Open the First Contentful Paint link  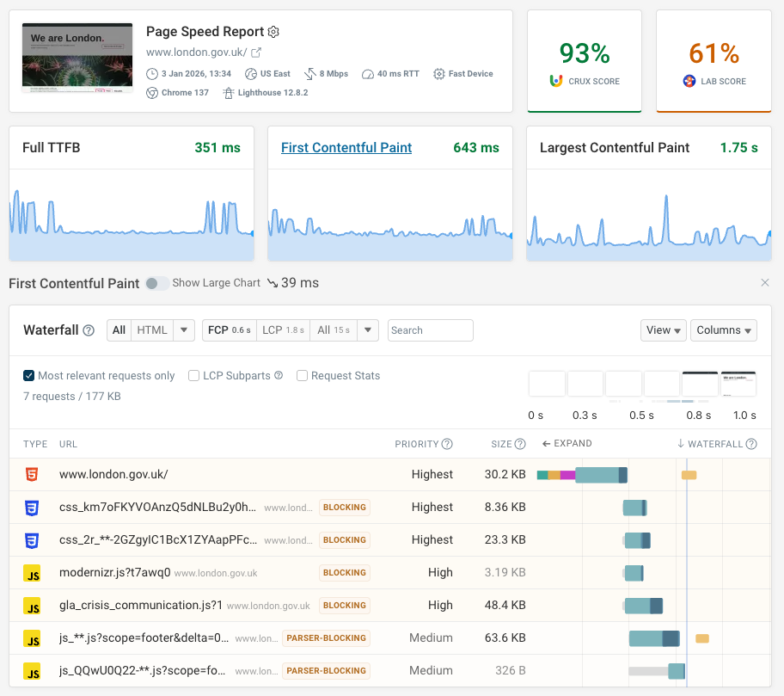[x=346, y=147]
